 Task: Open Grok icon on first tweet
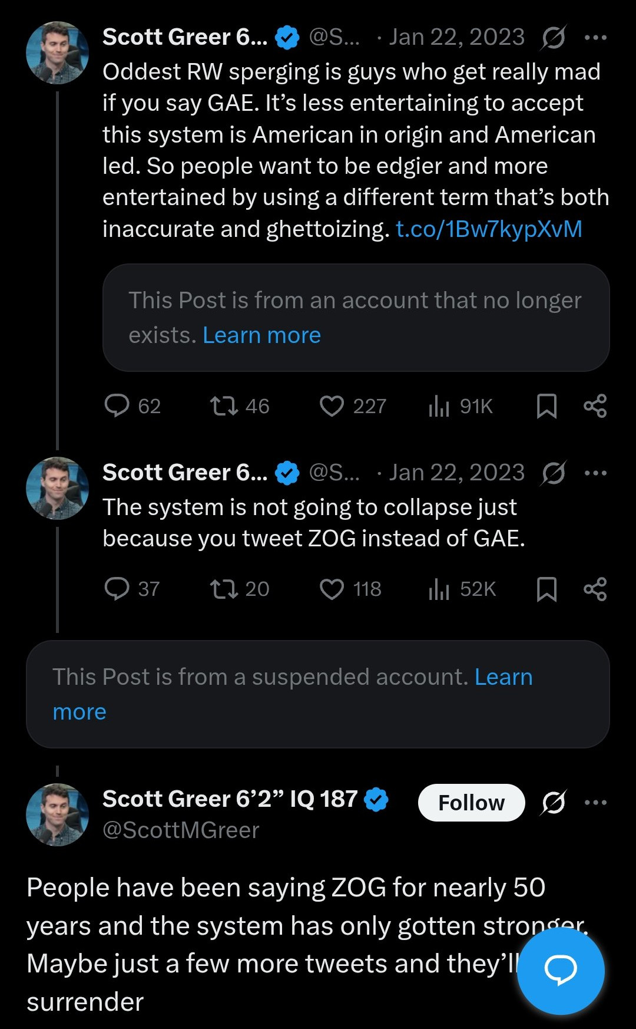click(554, 38)
